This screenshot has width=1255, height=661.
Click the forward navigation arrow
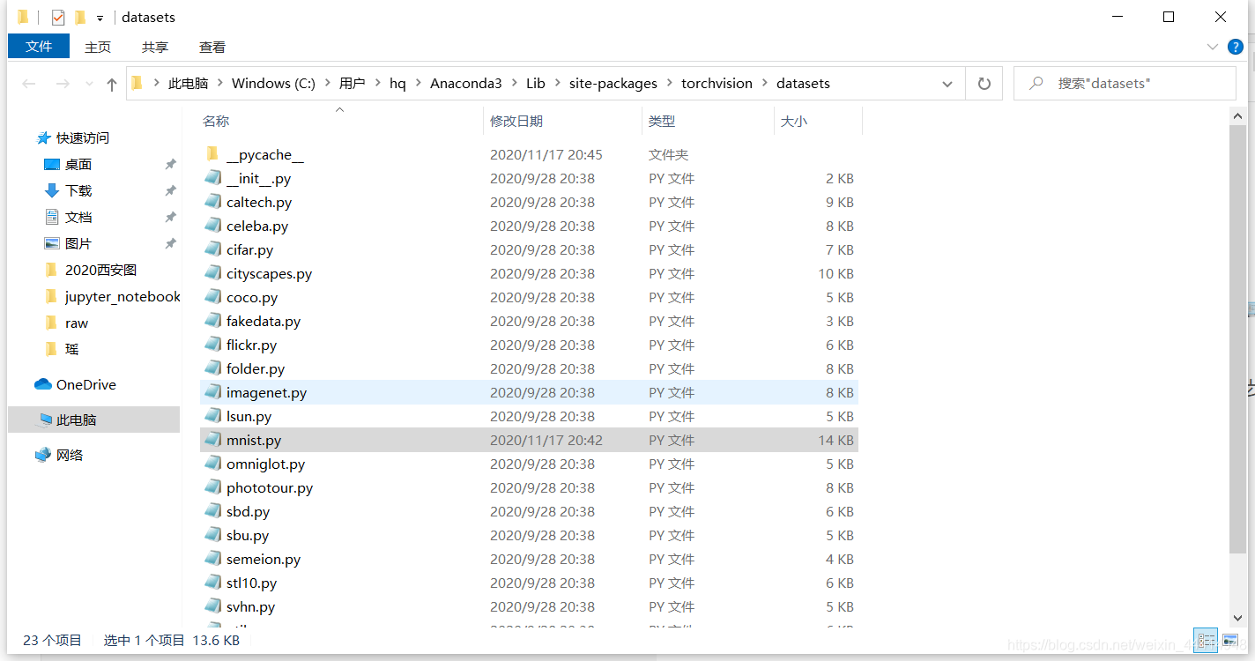click(63, 84)
